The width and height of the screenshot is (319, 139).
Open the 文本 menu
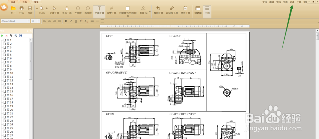click(x=285, y=2)
